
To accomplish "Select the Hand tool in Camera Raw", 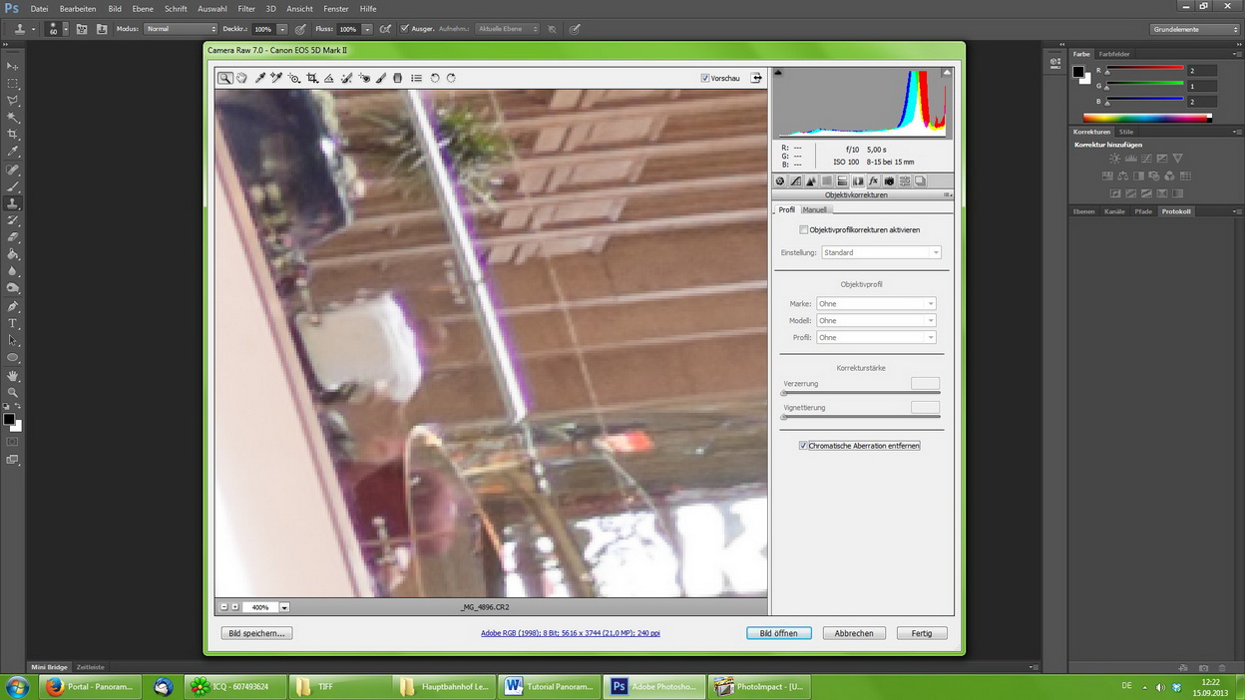I will pyautogui.click(x=241, y=78).
